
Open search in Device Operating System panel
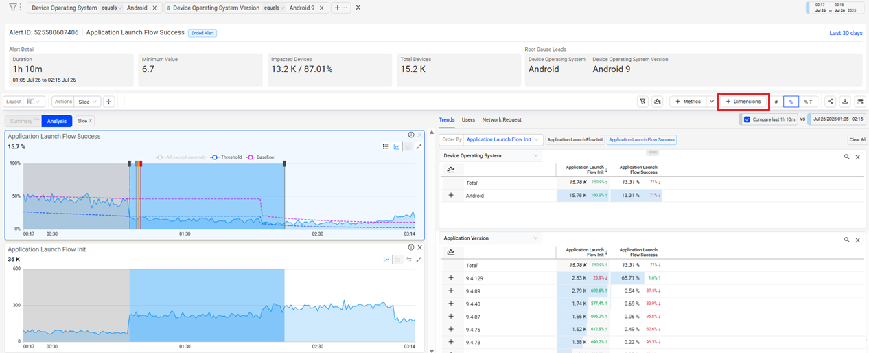pyautogui.click(x=847, y=157)
